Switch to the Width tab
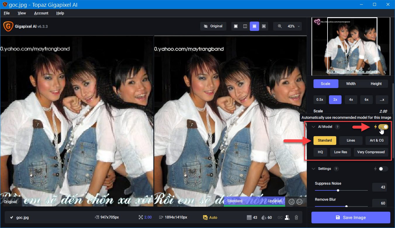The width and height of the screenshot is (395, 228). [x=351, y=84]
